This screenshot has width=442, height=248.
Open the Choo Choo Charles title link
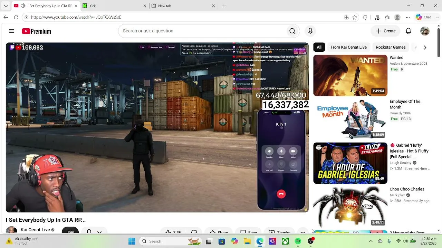pos(407,189)
